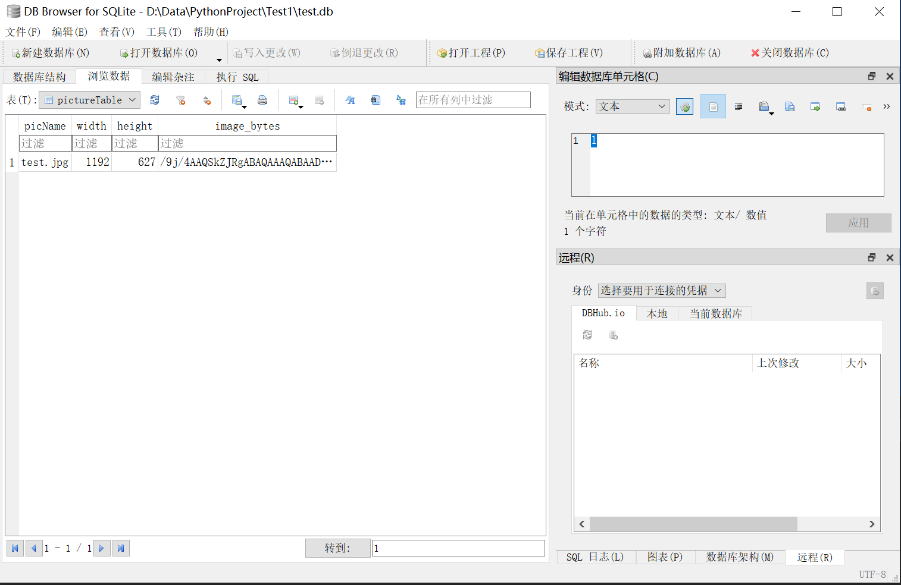Click 关闭数据库(C) toolbar button
The image size is (901, 585).
pyautogui.click(x=790, y=53)
